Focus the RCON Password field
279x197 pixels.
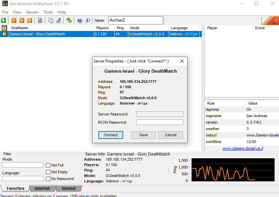tap(160, 122)
